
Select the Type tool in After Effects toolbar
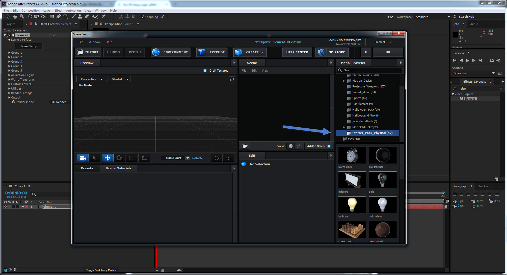tap(65, 17)
